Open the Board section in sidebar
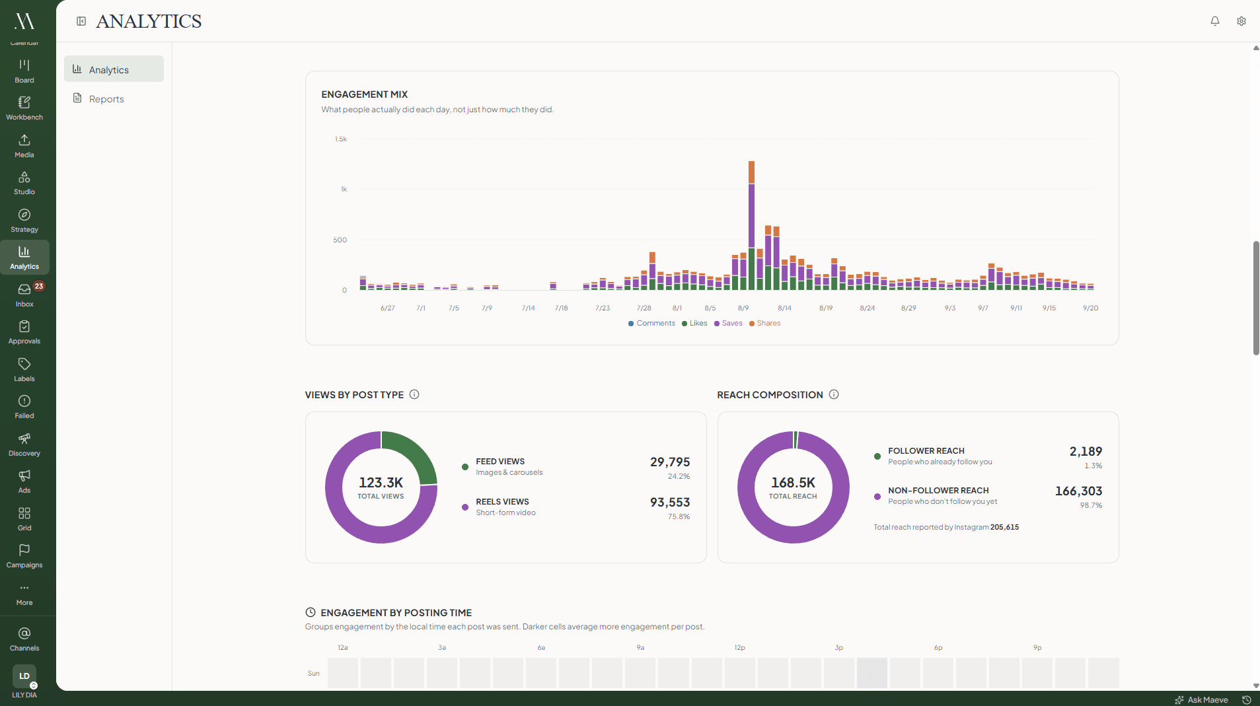 [24, 71]
